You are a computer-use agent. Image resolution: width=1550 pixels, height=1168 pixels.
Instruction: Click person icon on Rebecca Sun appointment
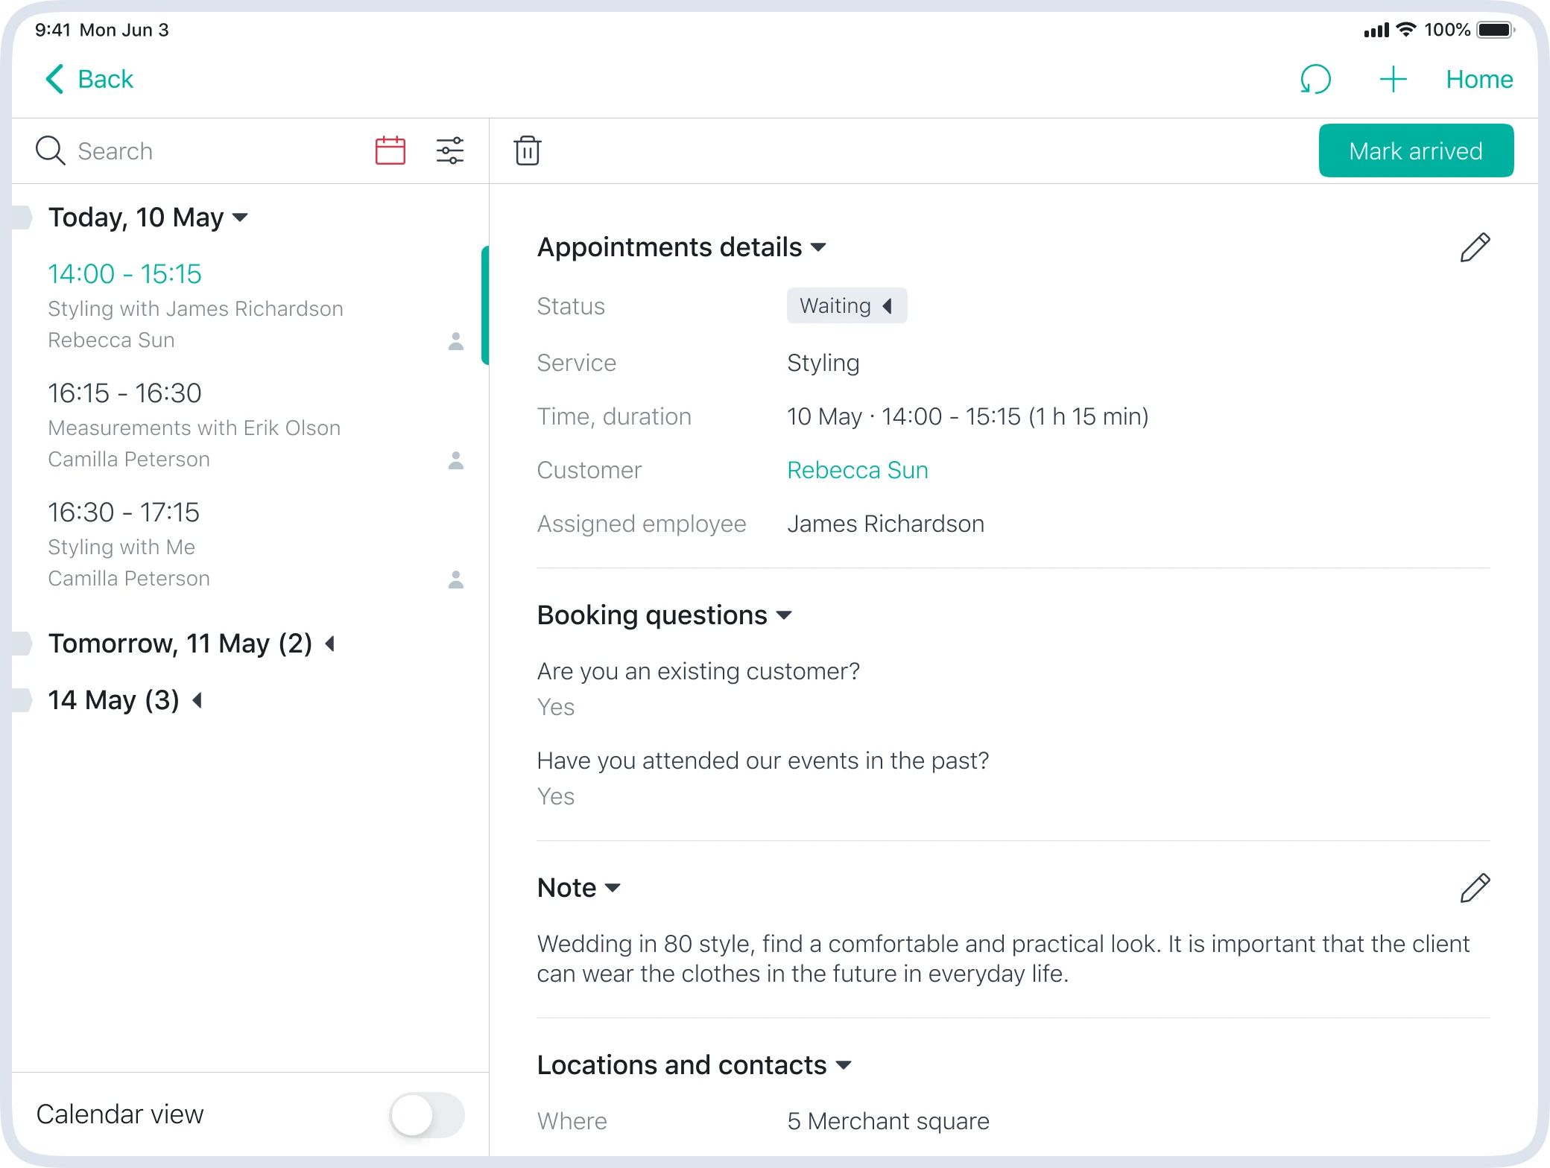point(456,341)
